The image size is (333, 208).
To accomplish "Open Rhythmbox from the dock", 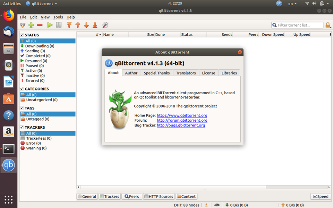I will click(8, 65).
